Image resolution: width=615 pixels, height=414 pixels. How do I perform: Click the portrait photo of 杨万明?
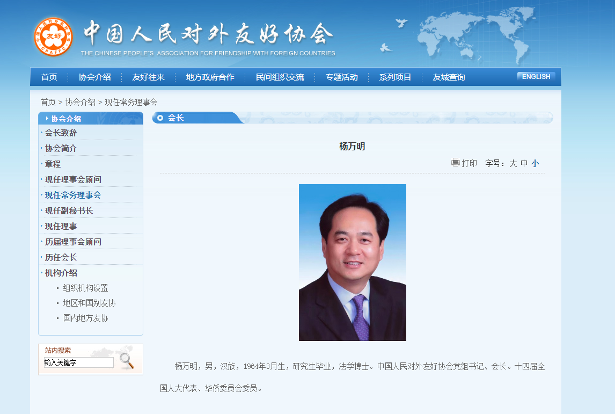coord(352,263)
